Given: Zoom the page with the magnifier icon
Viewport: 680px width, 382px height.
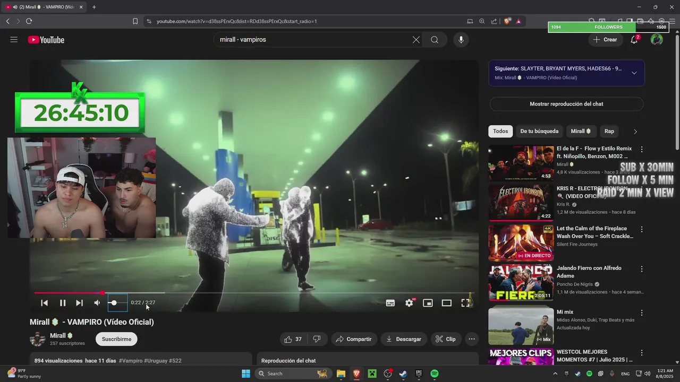Looking at the screenshot, I should (x=482, y=21).
